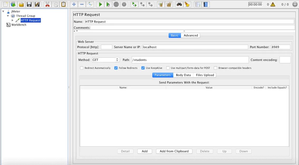Enable Redirect Automatically checkbox
The height and width of the screenshot is (165, 299).
tap(82, 68)
